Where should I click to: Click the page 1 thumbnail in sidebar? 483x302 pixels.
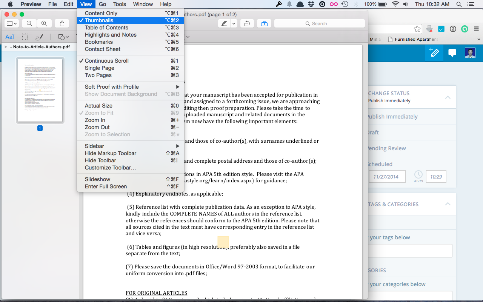pyautogui.click(x=40, y=90)
